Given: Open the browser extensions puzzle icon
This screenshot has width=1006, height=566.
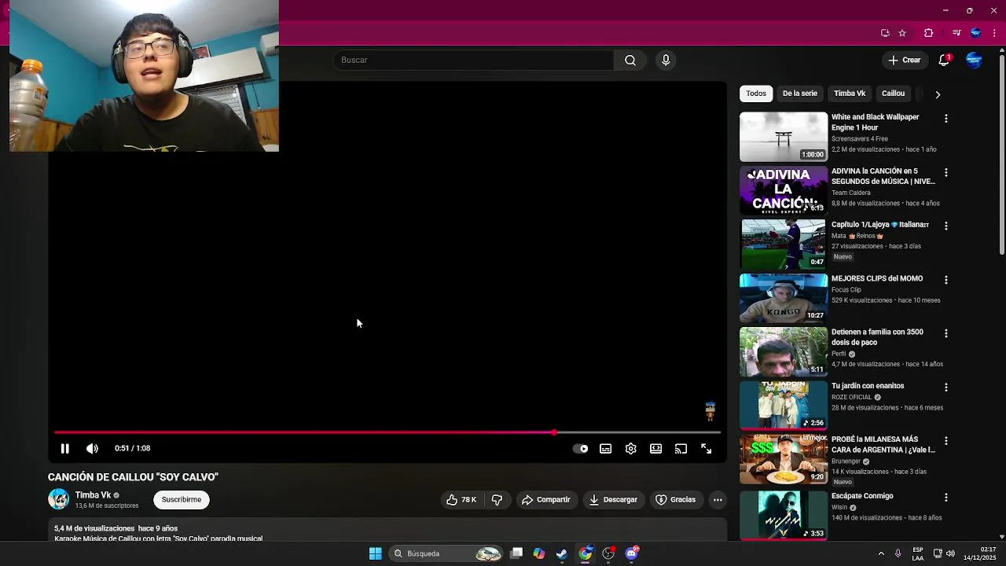Looking at the screenshot, I should point(928,33).
